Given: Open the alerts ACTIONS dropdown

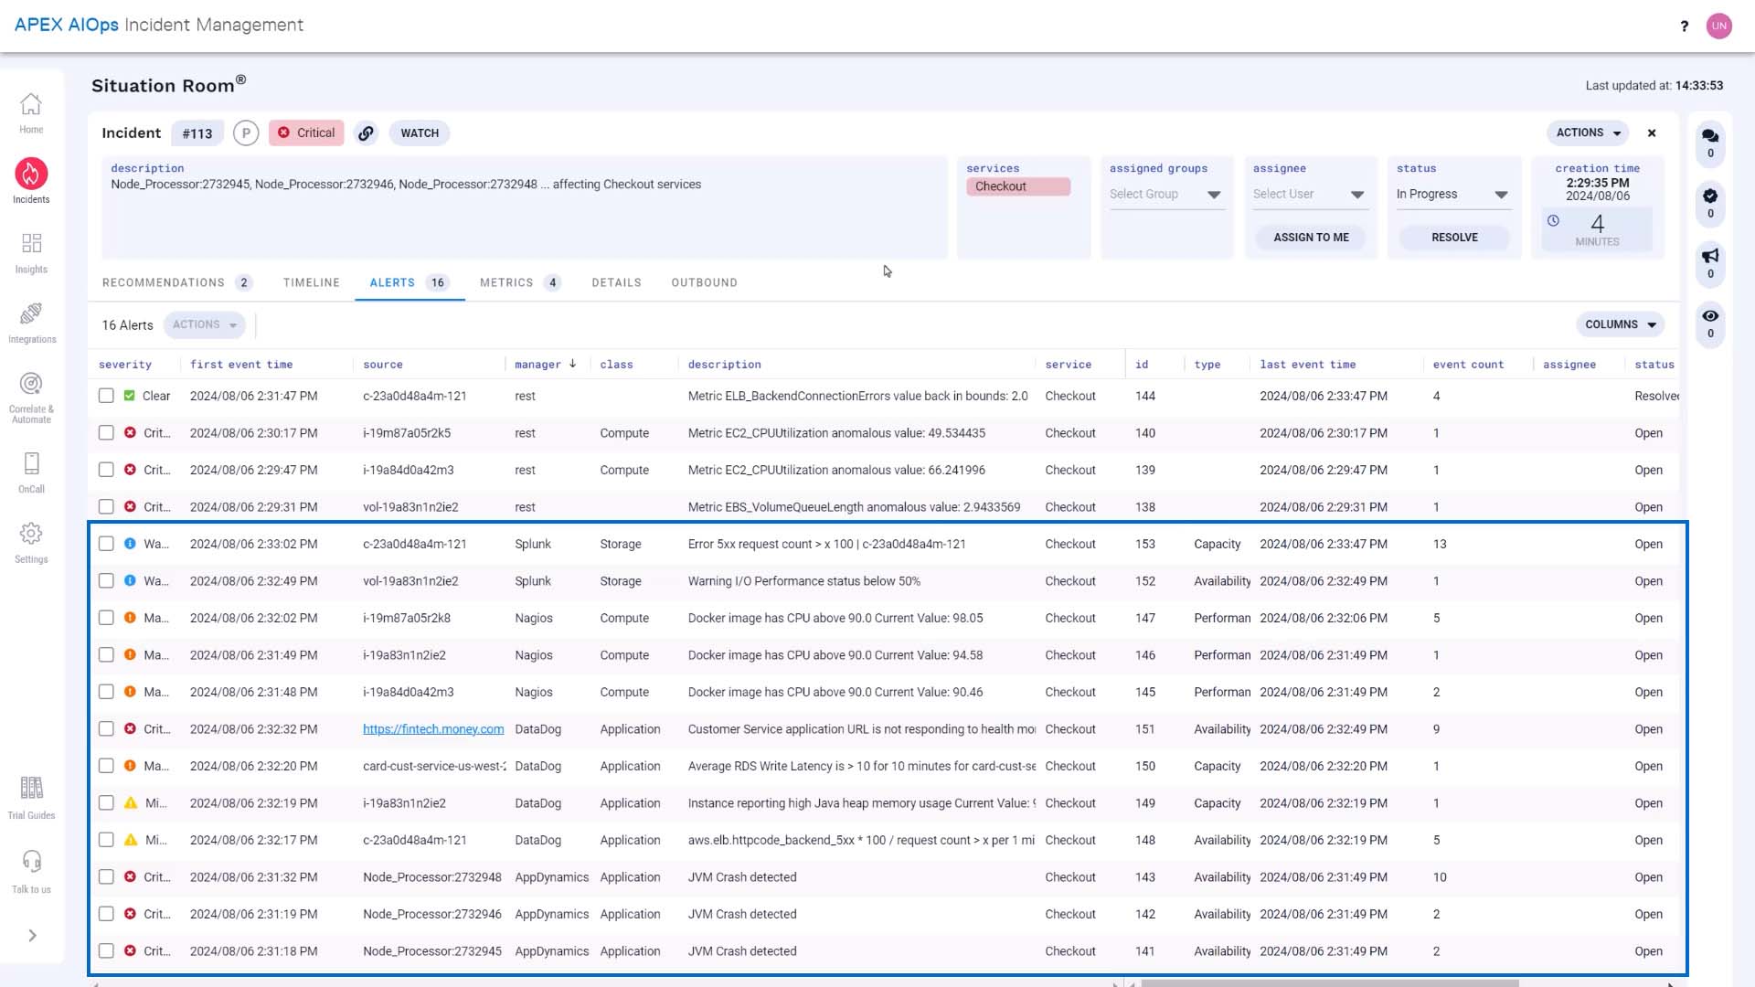Looking at the screenshot, I should point(205,325).
